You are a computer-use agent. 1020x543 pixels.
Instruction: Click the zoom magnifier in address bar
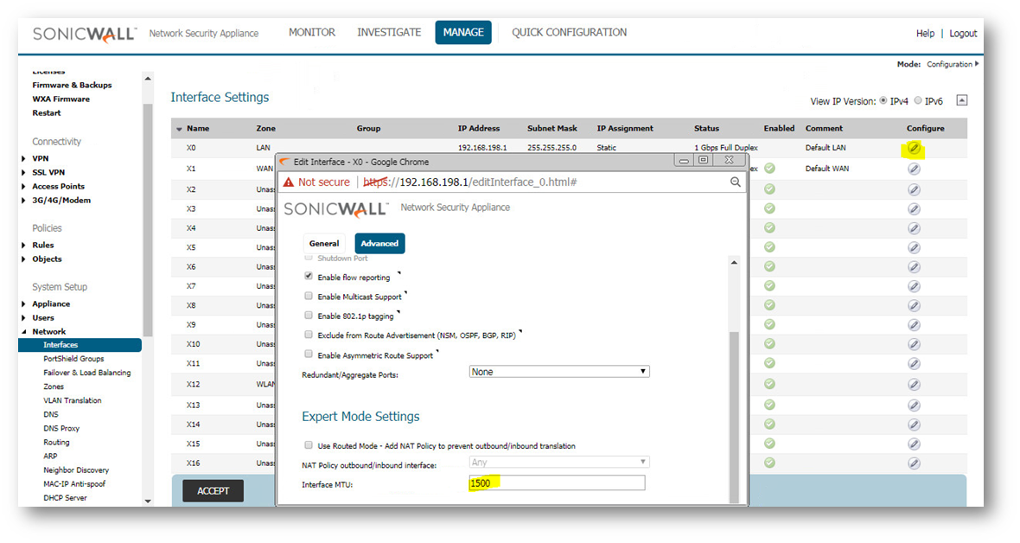736,182
